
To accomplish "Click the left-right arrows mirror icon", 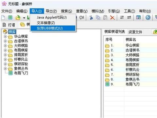I will click(x=129, y=17).
